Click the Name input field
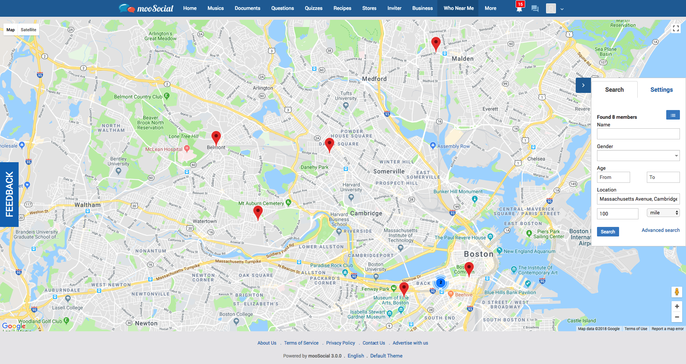 pos(638,134)
